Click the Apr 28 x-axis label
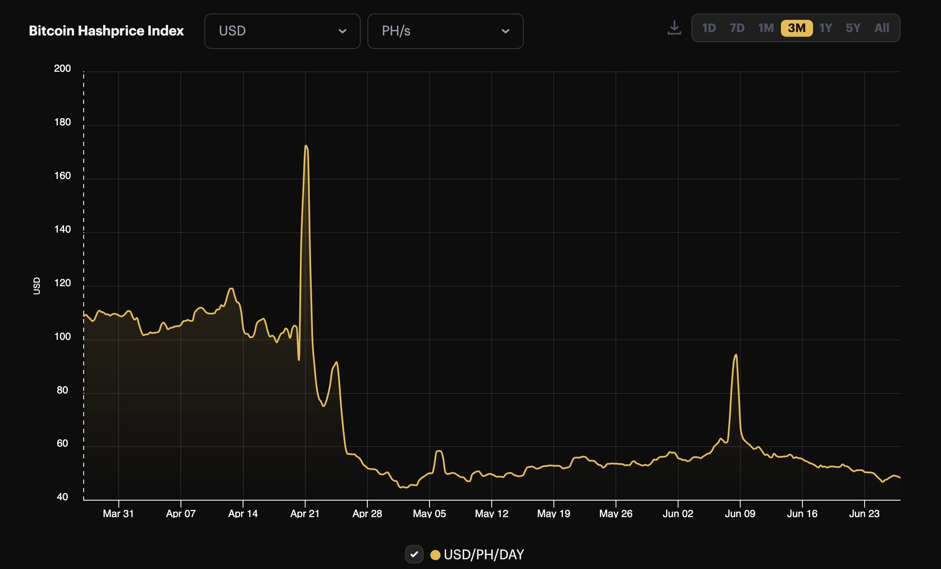This screenshot has width=941, height=569. (367, 514)
